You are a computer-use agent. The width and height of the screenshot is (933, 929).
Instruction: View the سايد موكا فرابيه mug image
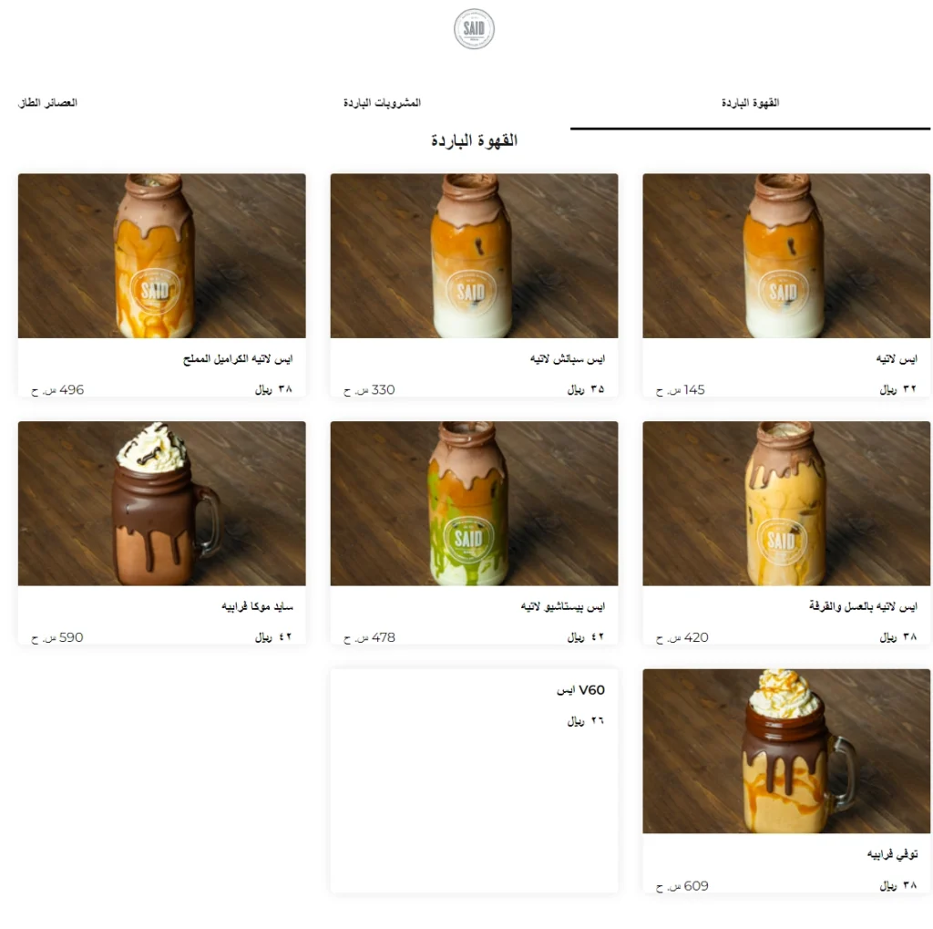[x=162, y=503]
